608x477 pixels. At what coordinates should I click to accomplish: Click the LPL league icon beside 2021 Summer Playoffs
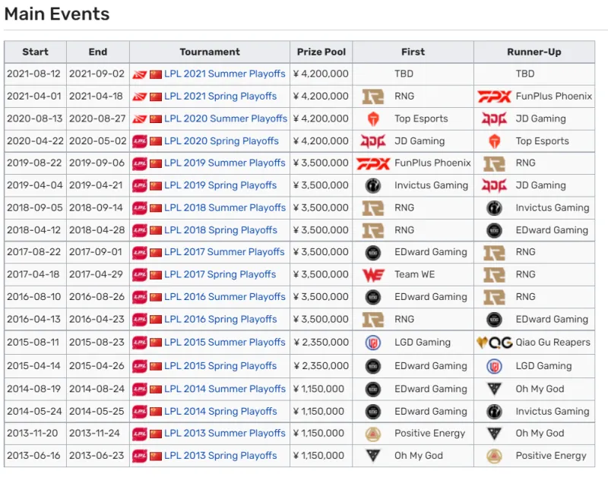pos(140,74)
